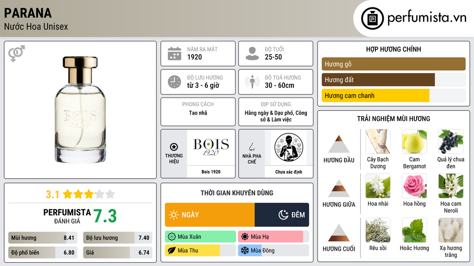Click the clock icon beside Độ lưu hương
474x266 pixels.
pyautogui.click(x=175, y=82)
